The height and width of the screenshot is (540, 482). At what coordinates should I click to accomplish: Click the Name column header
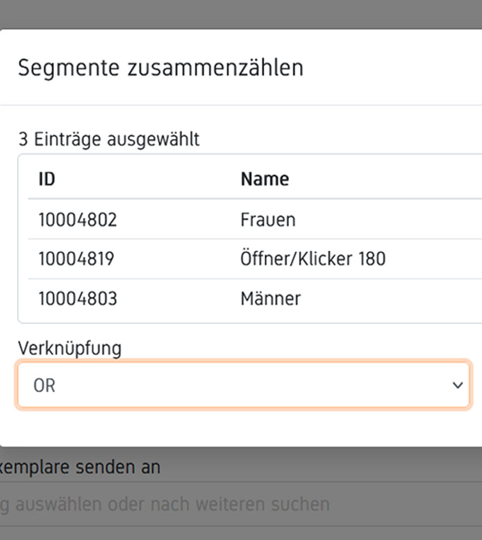tap(265, 179)
